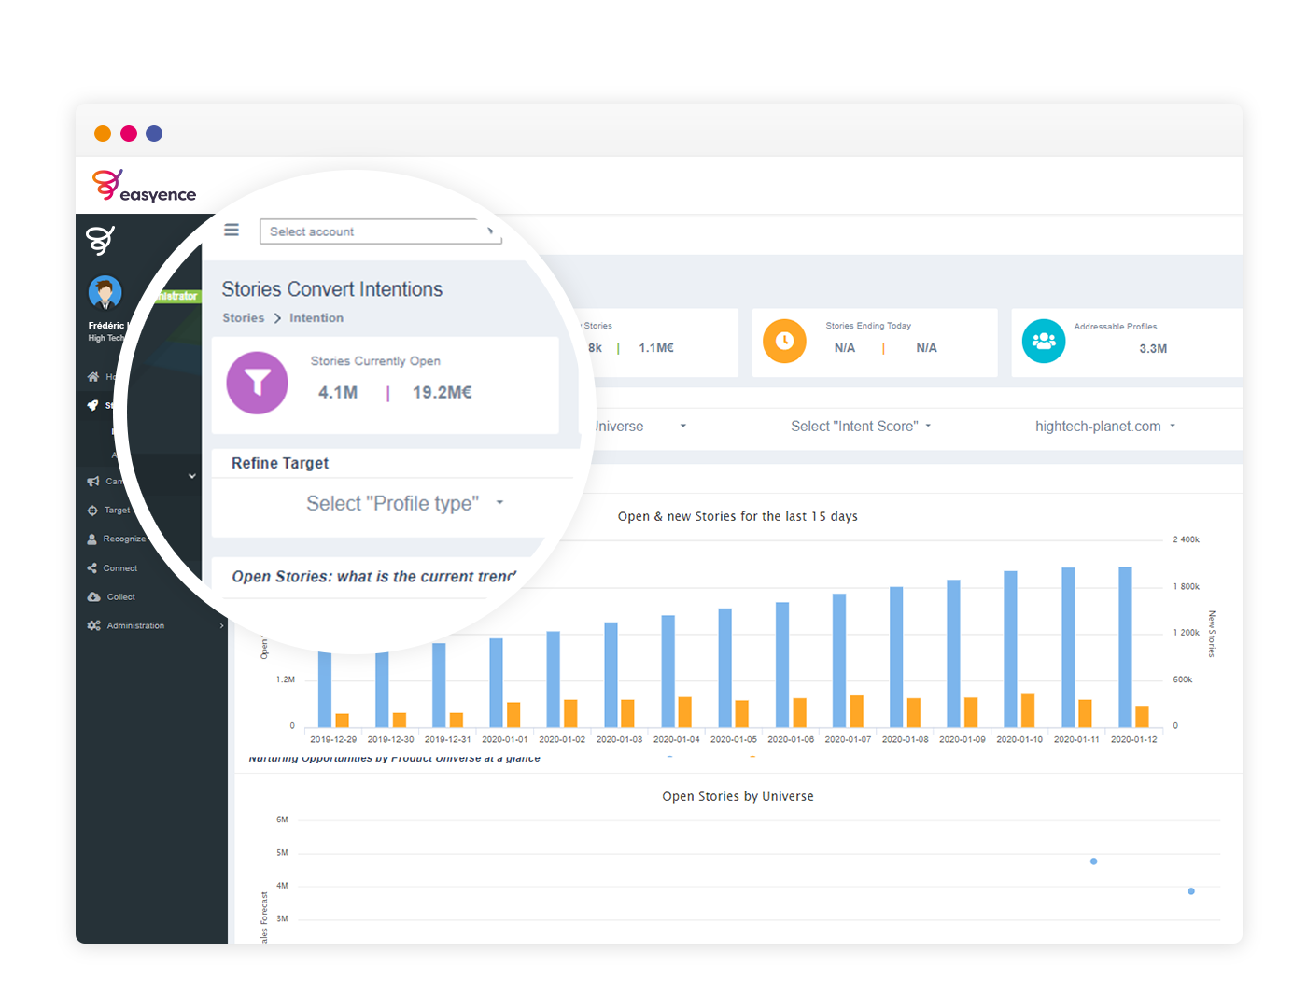Image resolution: width=1307 pixels, height=1008 pixels.
Task: Click the teal Addressable Profiles icon
Action: [1044, 342]
